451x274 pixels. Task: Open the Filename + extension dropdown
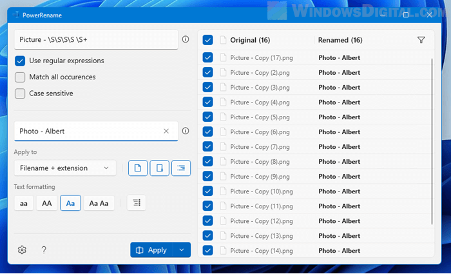pos(64,168)
